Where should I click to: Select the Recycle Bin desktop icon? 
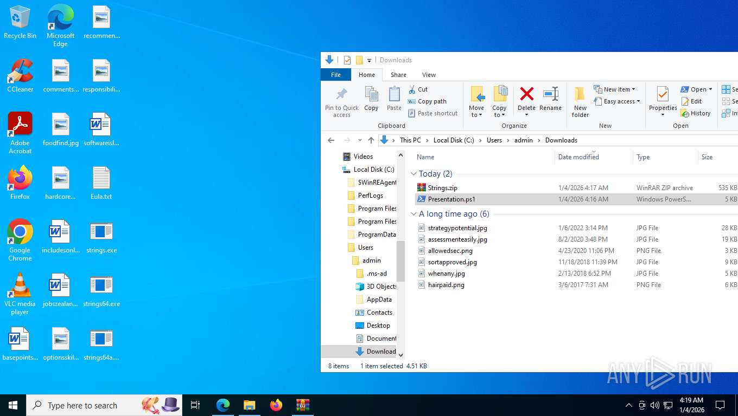coord(20,23)
